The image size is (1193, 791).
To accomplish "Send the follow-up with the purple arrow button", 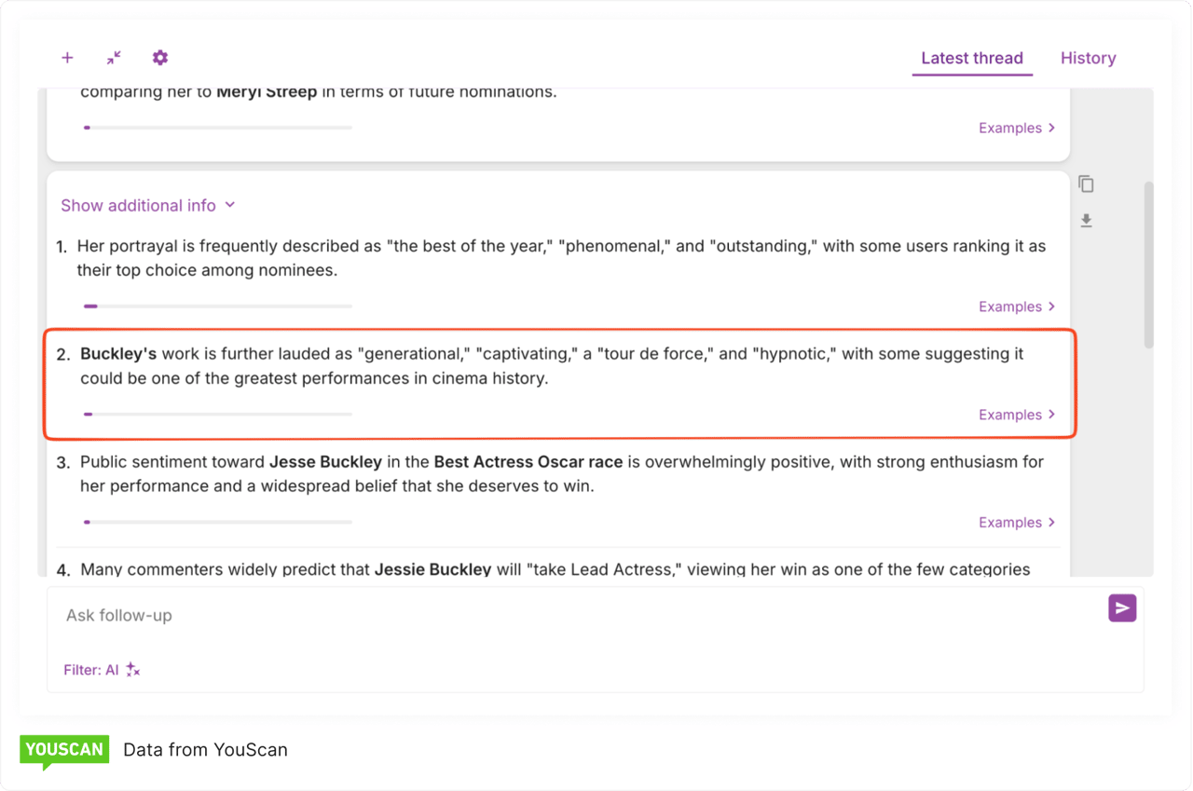I will click(x=1122, y=608).
